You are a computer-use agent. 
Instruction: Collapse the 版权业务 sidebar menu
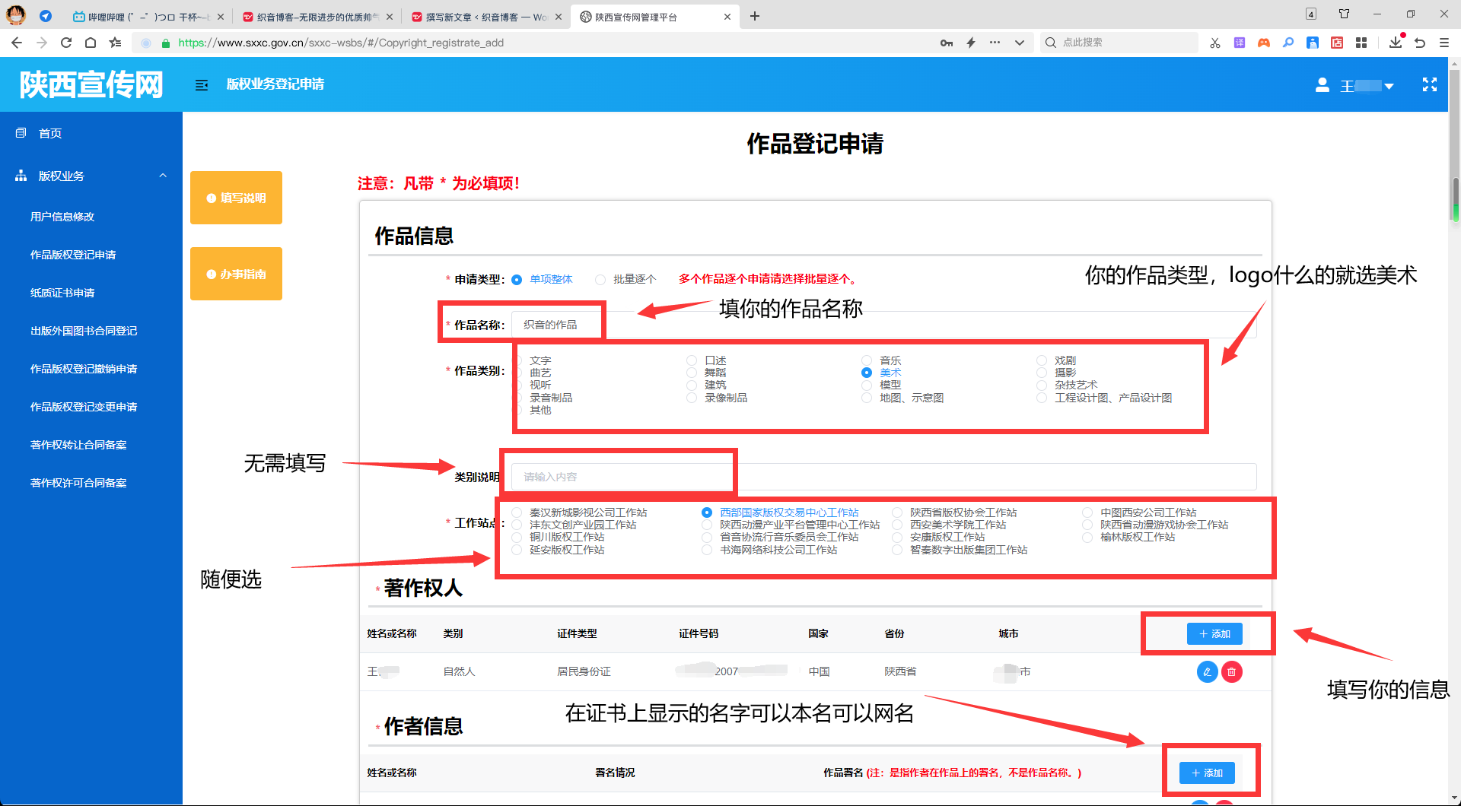[163, 176]
